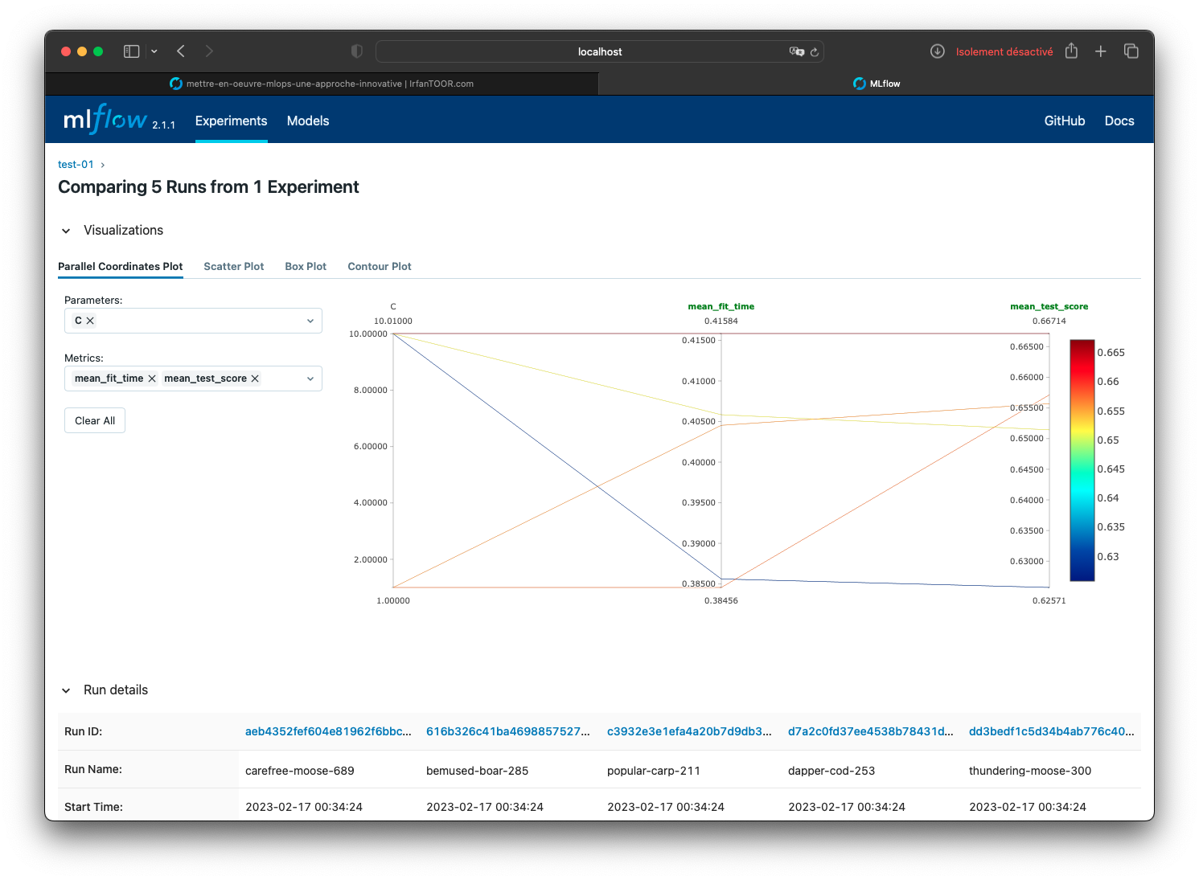Open run ID 616b326c41ba4698857527 link
Image resolution: width=1199 pixels, height=880 pixels.
point(508,731)
